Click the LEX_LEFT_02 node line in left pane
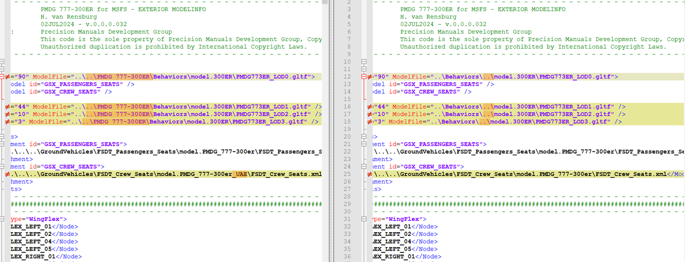 pyautogui.click(x=44, y=234)
